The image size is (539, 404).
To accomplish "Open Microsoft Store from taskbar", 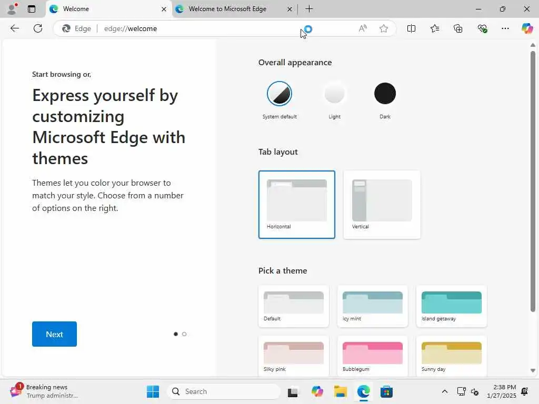I will point(386,391).
